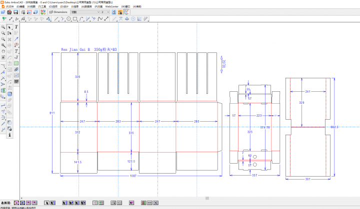Click the Information tool icon
Viewport: 360px width, 209px height.
coord(9,135)
